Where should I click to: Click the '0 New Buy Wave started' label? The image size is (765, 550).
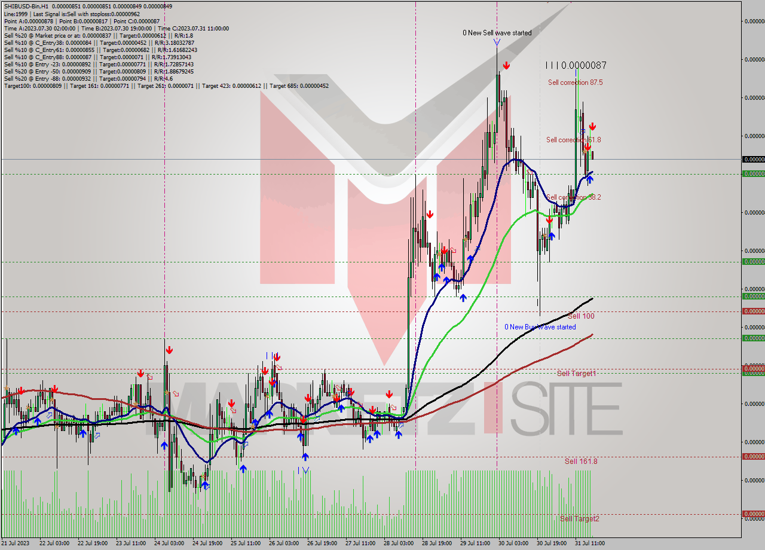(540, 327)
